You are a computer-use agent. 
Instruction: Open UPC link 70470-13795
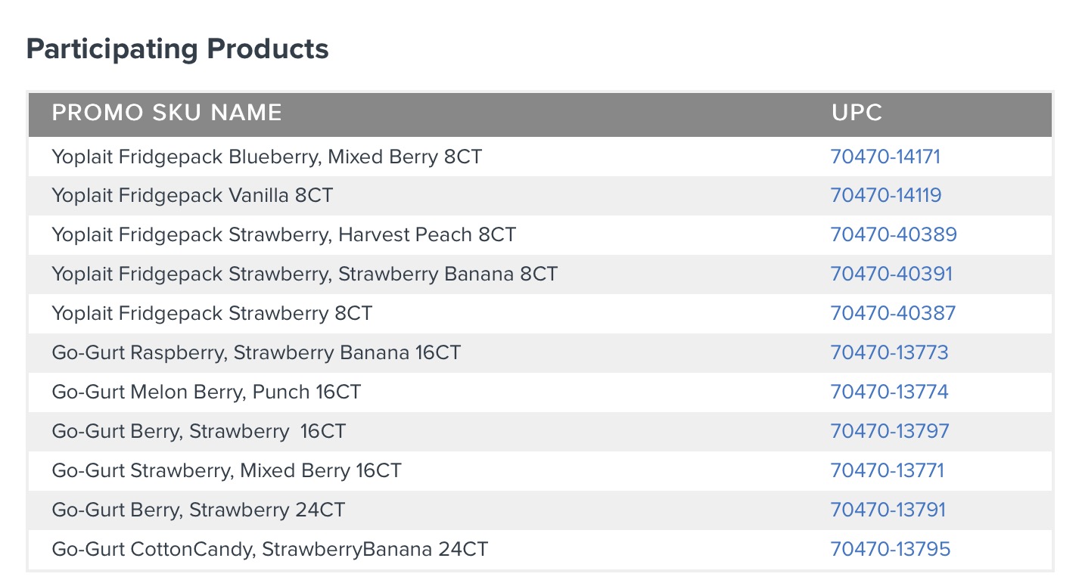(x=890, y=550)
